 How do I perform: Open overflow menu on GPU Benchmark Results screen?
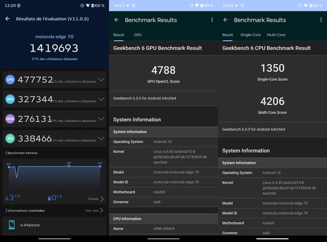[x=212, y=20]
